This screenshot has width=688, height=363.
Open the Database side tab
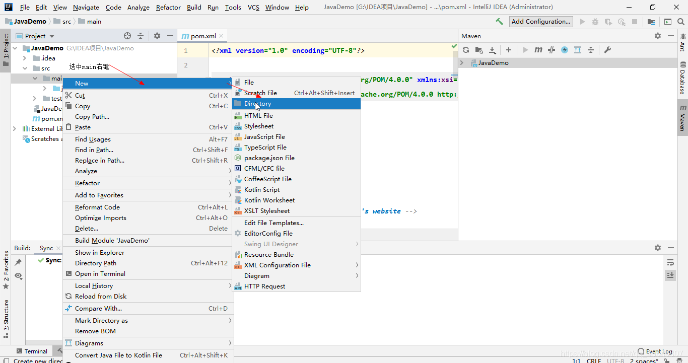point(682,78)
